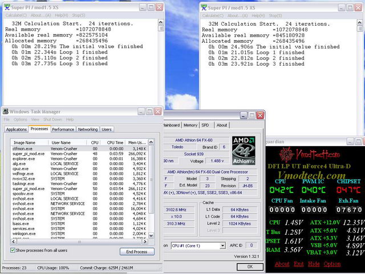Select the ctfmon.exe process row
This screenshot has width=365, height=274.
[79, 148]
